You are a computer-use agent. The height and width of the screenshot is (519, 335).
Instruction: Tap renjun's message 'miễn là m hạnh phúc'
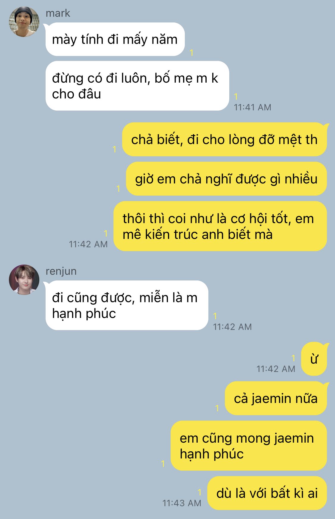pos(127,305)
